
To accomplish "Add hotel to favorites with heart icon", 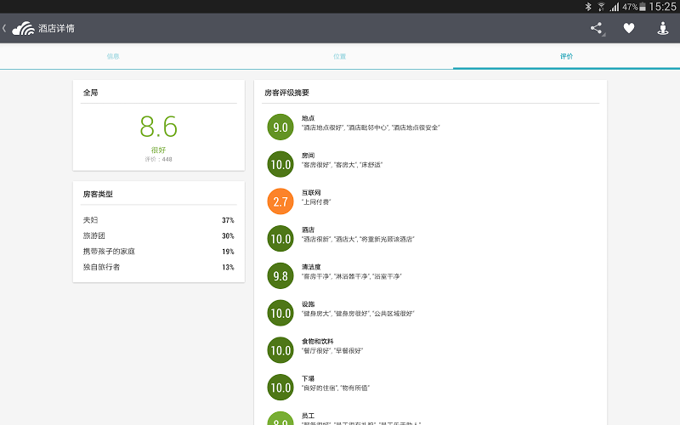I will (x=629, y=28).
